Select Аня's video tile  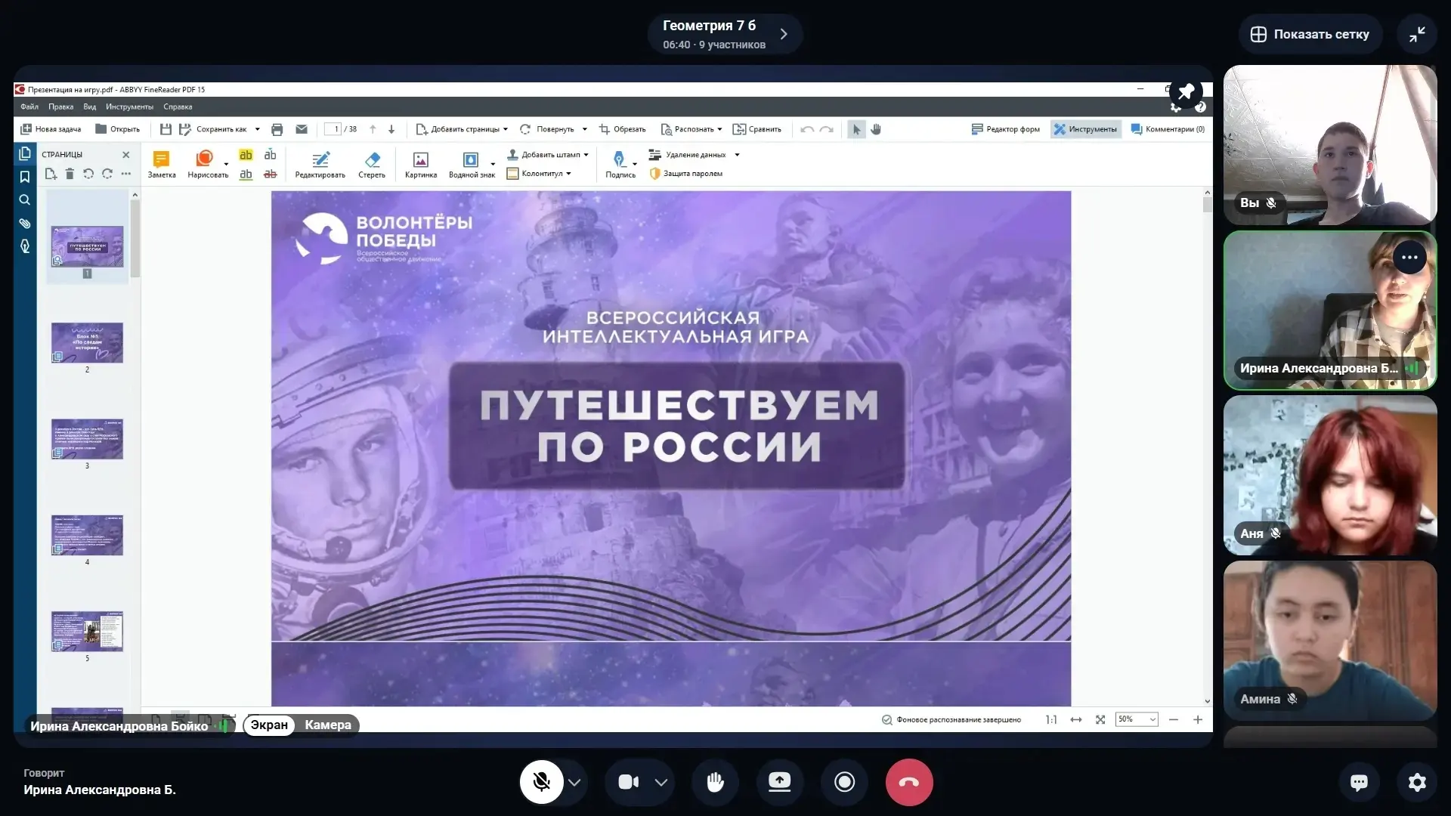[x=1330, y=475]
